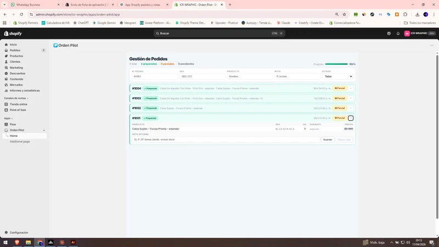Switch to App Shopify pedidos y notas tab
The image size is (439, 247).
144,5
